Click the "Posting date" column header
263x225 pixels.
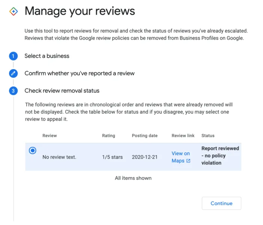[x=144, y=135]
